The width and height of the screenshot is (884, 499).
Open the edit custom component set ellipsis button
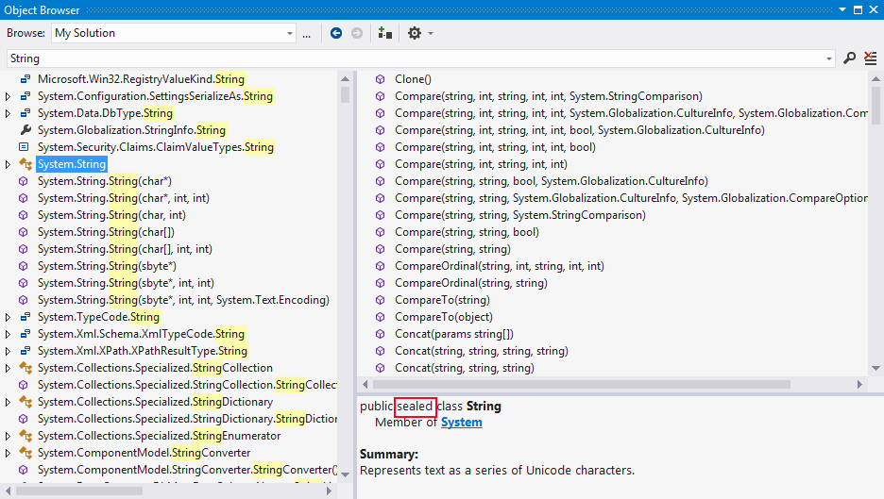click(306, 34)
